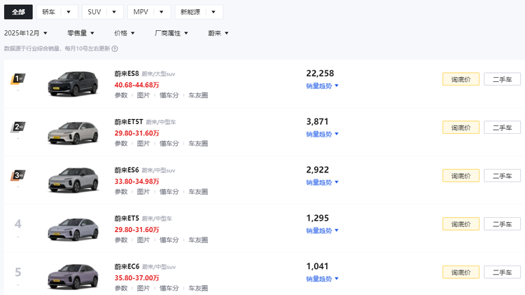This screenshot has width=525, height=295.
Task: Open the 蔚来EC6 purple car image
Action: [x=73, y=277]
